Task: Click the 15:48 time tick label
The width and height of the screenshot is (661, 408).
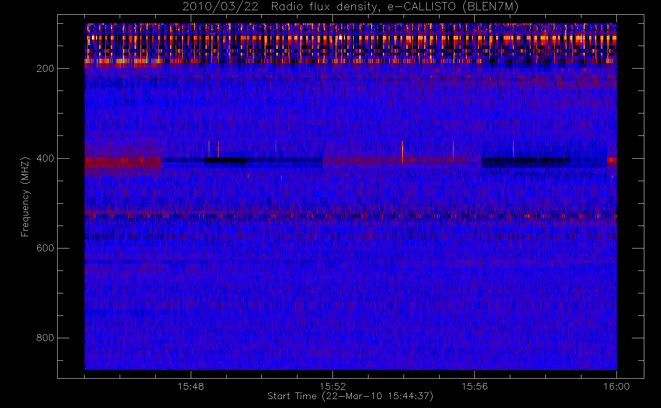Action: [191, 386]
